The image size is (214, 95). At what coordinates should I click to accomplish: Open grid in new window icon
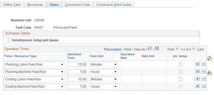click(x=150, y=48)
